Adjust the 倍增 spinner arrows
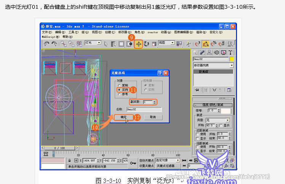 pos(219,110)
